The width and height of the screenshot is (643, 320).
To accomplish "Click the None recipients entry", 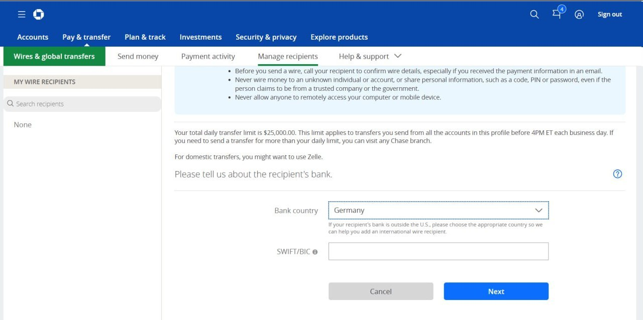I will tap(23, 125).
